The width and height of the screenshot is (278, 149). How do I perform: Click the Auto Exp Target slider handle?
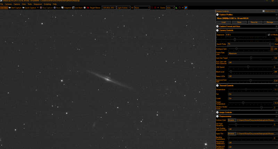[x=251, y=58]
